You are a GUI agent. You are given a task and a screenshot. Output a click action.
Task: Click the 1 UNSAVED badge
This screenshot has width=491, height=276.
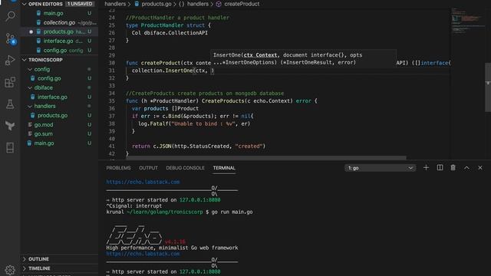[x=80, y=4]
